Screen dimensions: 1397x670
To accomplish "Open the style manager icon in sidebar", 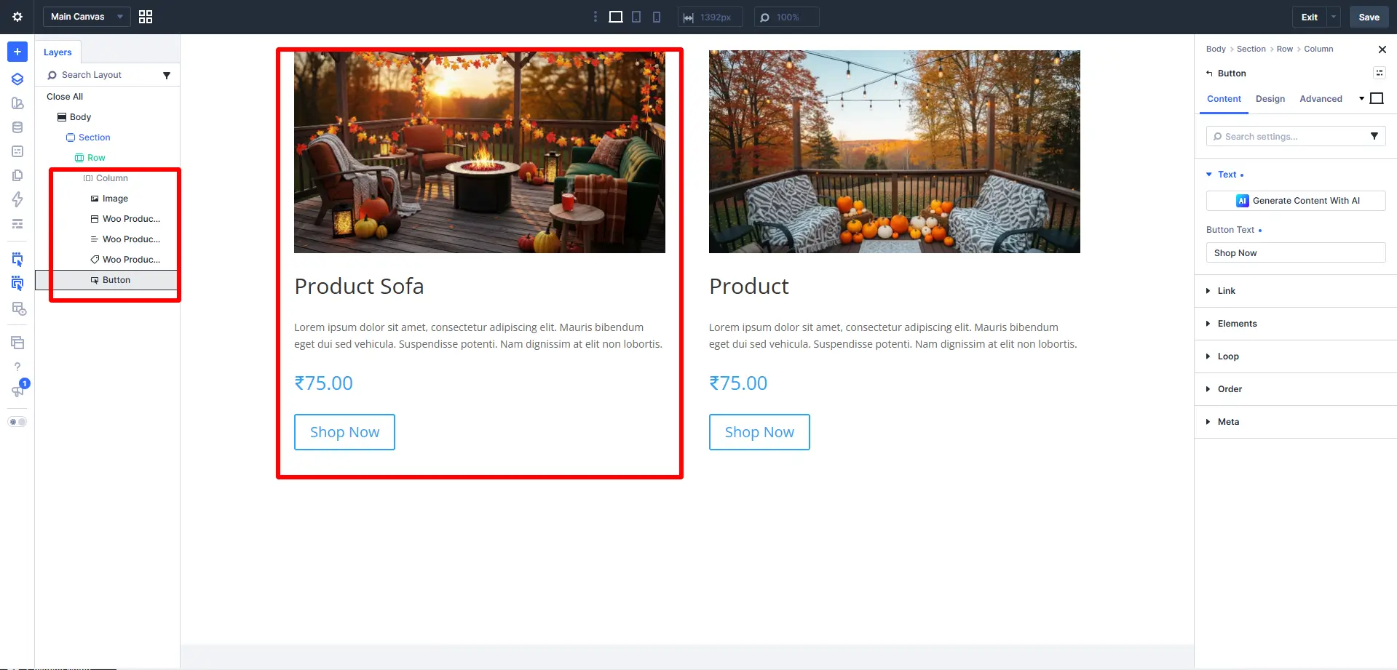I will click(17, 103).
